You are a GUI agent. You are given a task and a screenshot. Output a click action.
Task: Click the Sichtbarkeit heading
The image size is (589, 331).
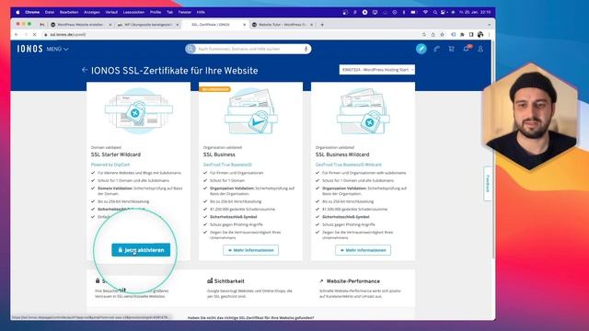(229, 281)
